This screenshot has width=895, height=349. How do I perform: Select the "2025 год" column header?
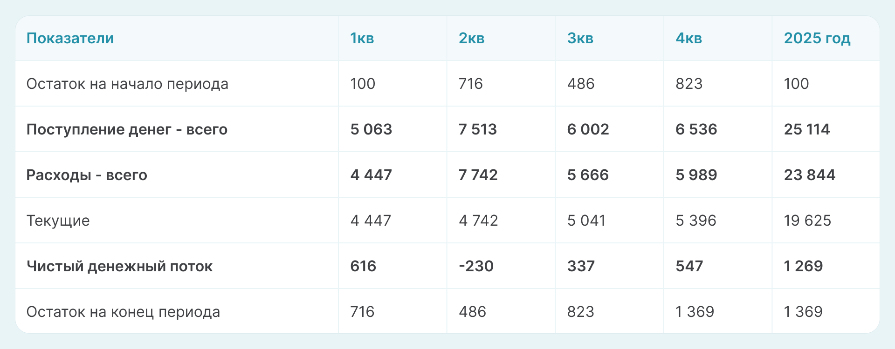pyautogui.click(x=817, y=38)
